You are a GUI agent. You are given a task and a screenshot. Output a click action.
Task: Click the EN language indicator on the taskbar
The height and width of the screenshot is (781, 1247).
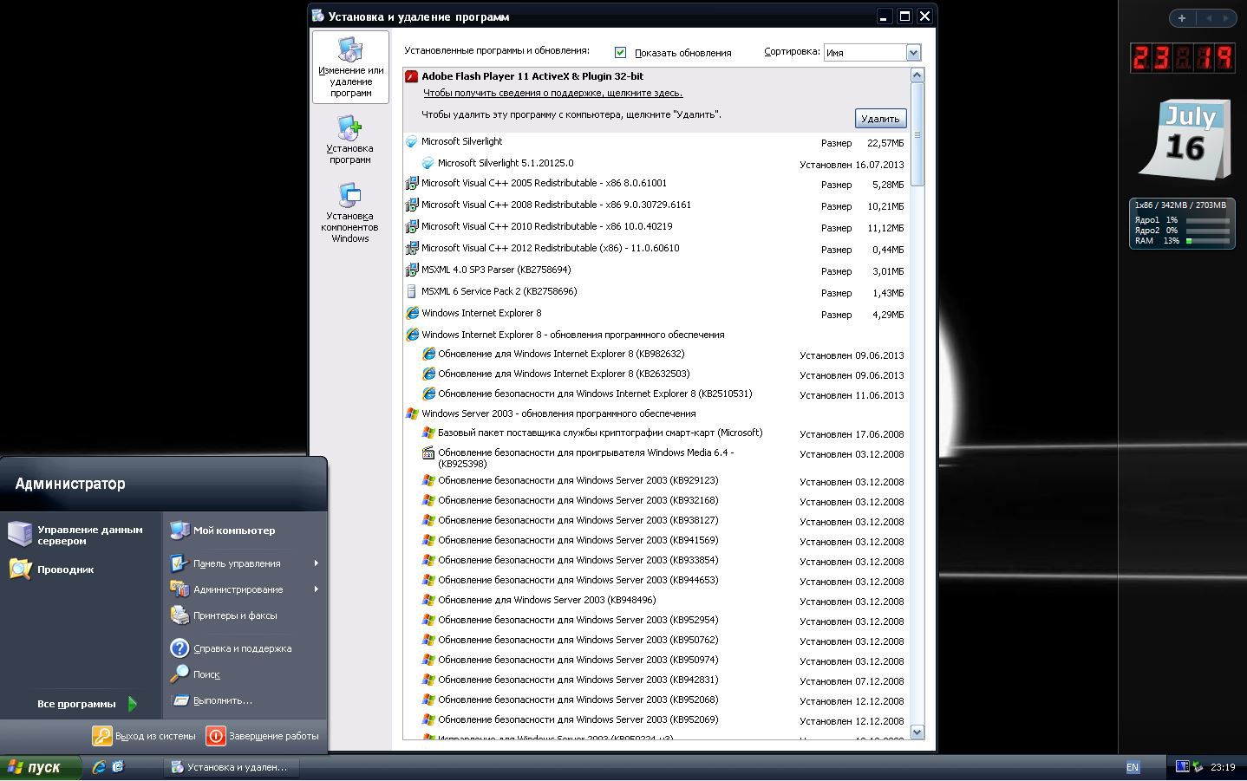tap(1133, 767)
